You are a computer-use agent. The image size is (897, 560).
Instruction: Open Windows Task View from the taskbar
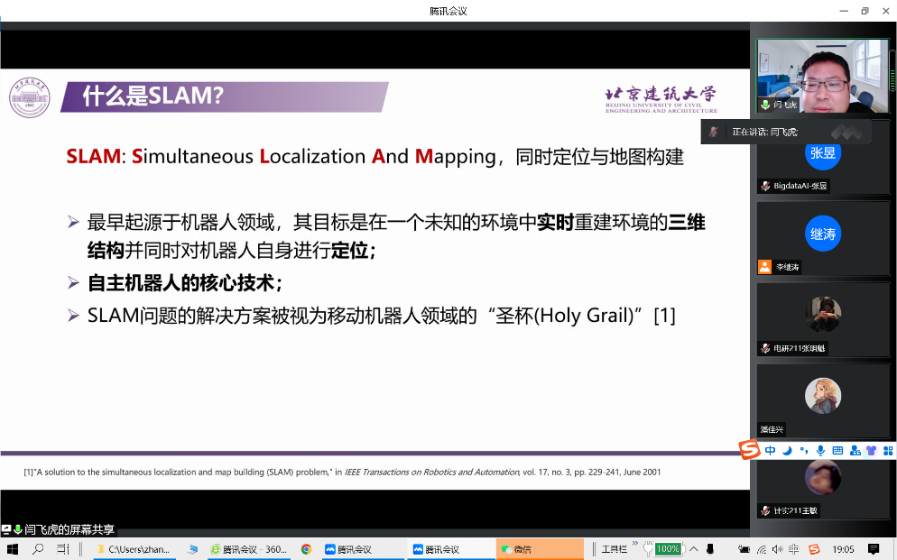click(63, 549)
